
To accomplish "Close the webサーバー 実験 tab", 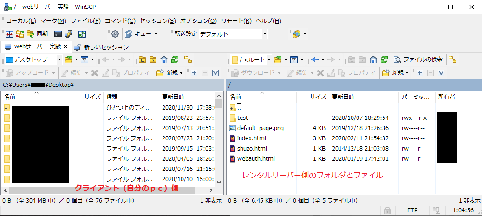I will click(65, 47).
